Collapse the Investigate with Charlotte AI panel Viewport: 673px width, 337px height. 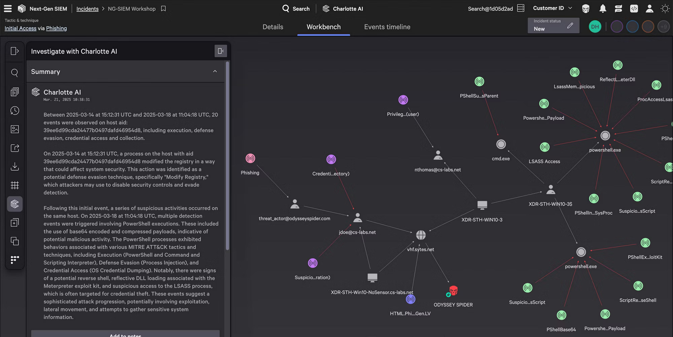point(221,51)
